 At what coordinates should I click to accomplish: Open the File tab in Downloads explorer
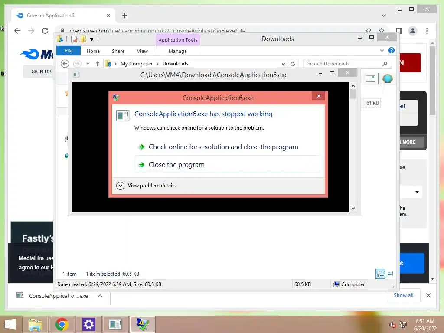[x=69, y=51]
